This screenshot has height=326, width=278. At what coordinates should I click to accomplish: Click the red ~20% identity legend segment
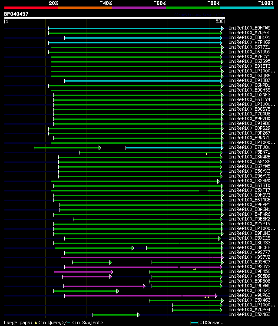tap(31, 8)
